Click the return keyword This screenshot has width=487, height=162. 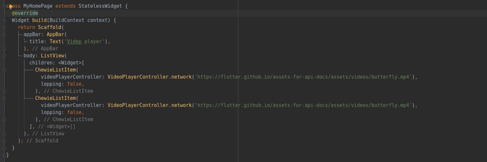[26, 27]
